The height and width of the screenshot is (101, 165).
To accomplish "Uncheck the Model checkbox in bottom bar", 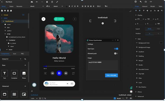I will pos(115,98).
